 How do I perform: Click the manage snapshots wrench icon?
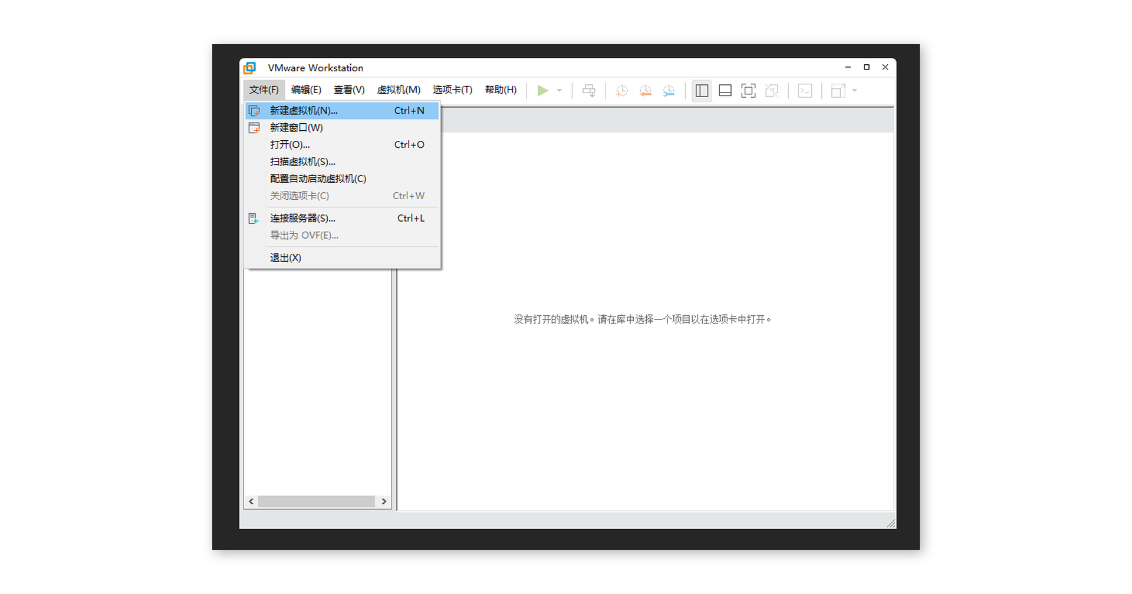point(669,91)
